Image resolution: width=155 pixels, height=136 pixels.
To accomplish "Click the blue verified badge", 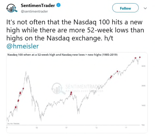I will point(58,5).
